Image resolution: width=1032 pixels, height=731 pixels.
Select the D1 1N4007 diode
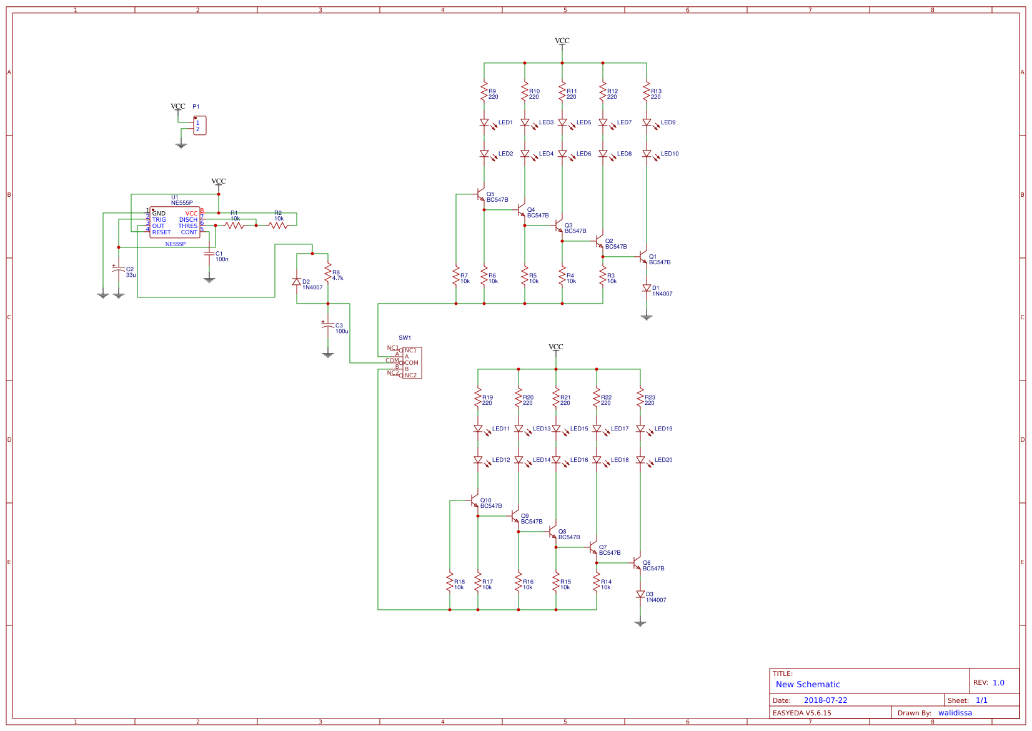click(x=647, y=288)
